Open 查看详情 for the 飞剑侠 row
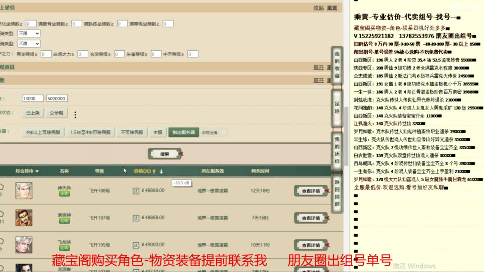484x272 pixels. point(311,245)
